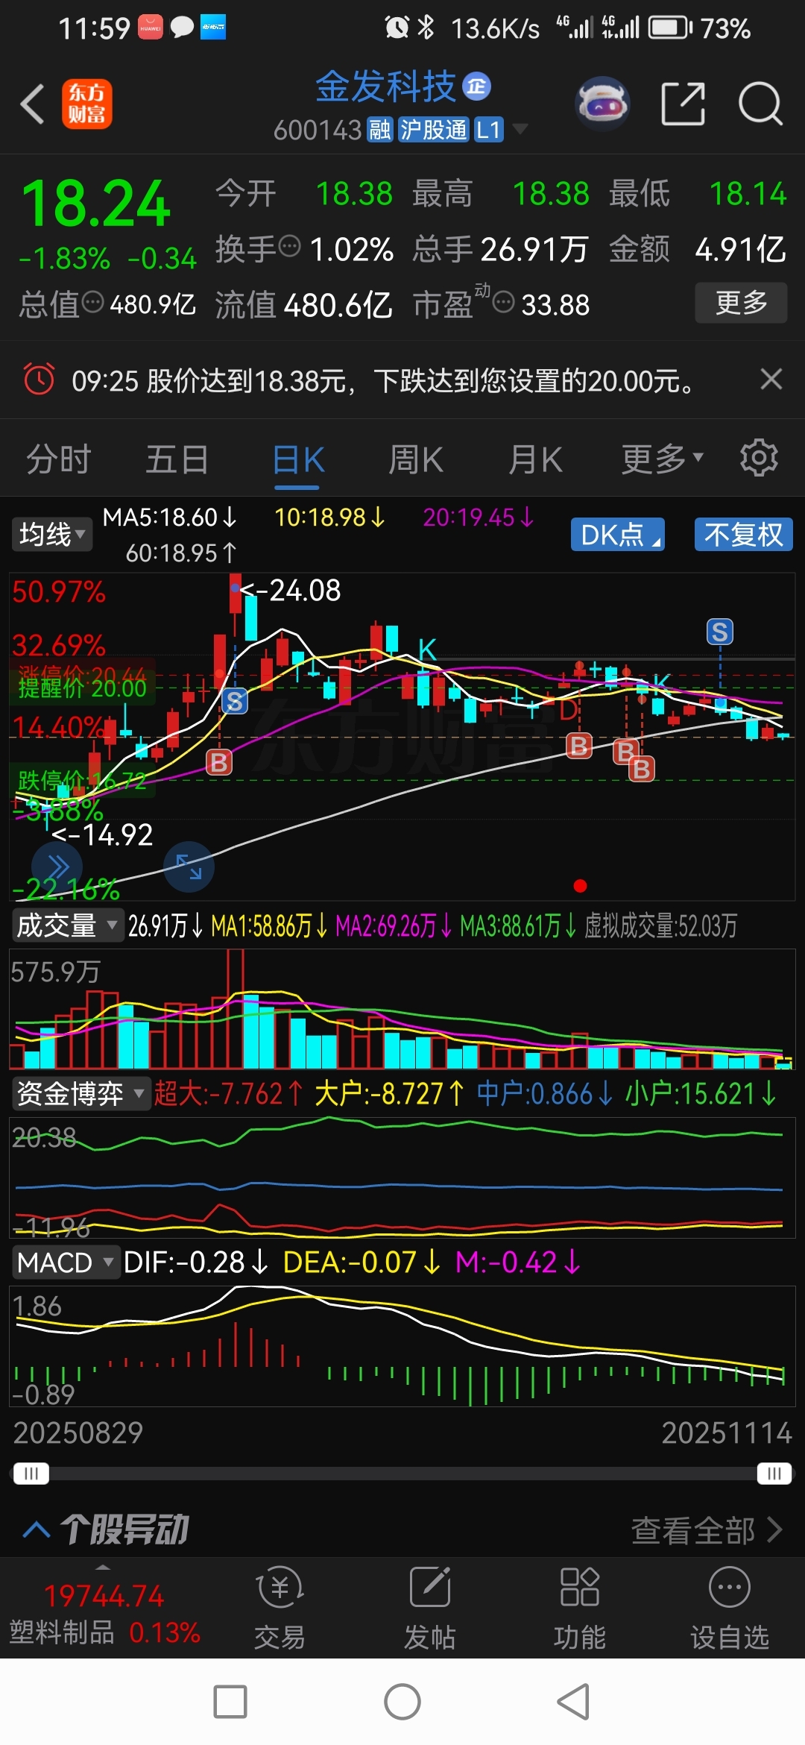Tap the MA5:18.60 value label
805x1745 pixels.
click(170, 517)
